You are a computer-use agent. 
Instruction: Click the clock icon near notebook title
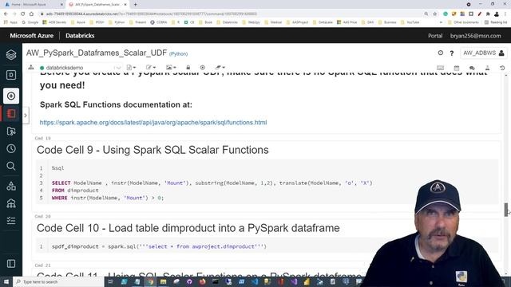coord(440,53)
